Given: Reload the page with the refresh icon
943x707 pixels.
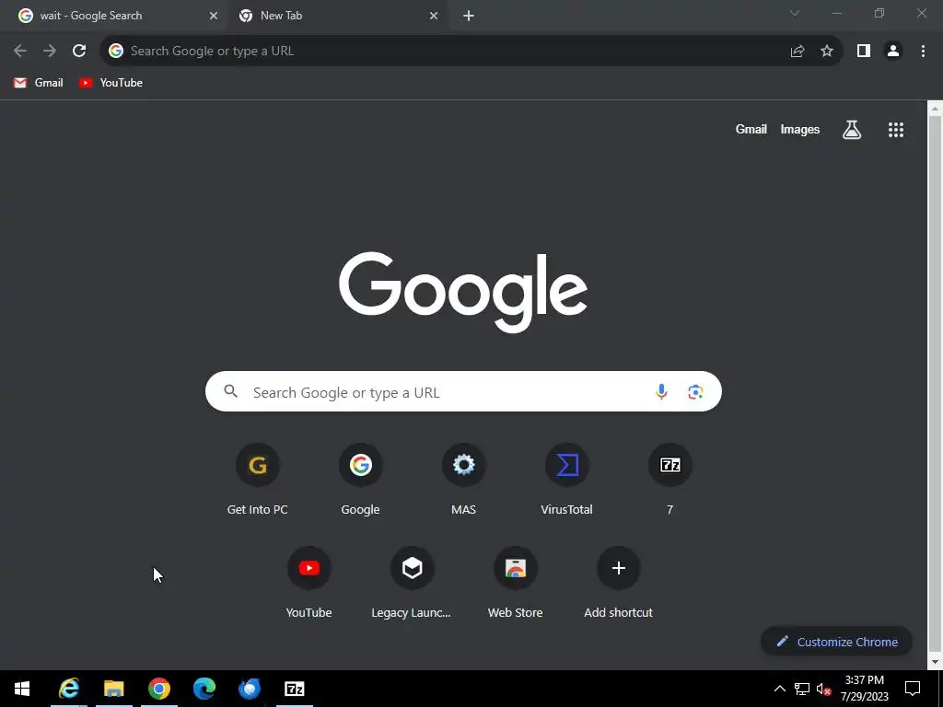Looking at the screenshot, I should pyautogui.click(x=79, y=52).
